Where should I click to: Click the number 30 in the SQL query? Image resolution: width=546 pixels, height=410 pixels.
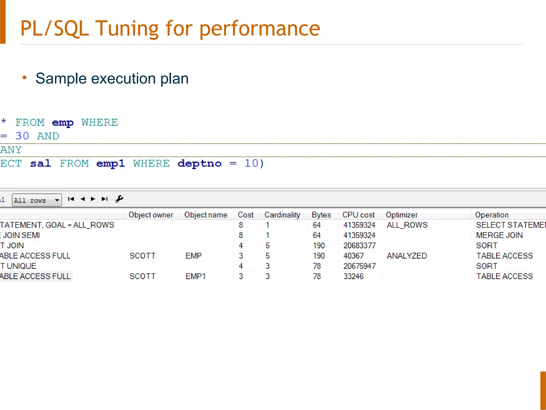(x=22, y=136)
